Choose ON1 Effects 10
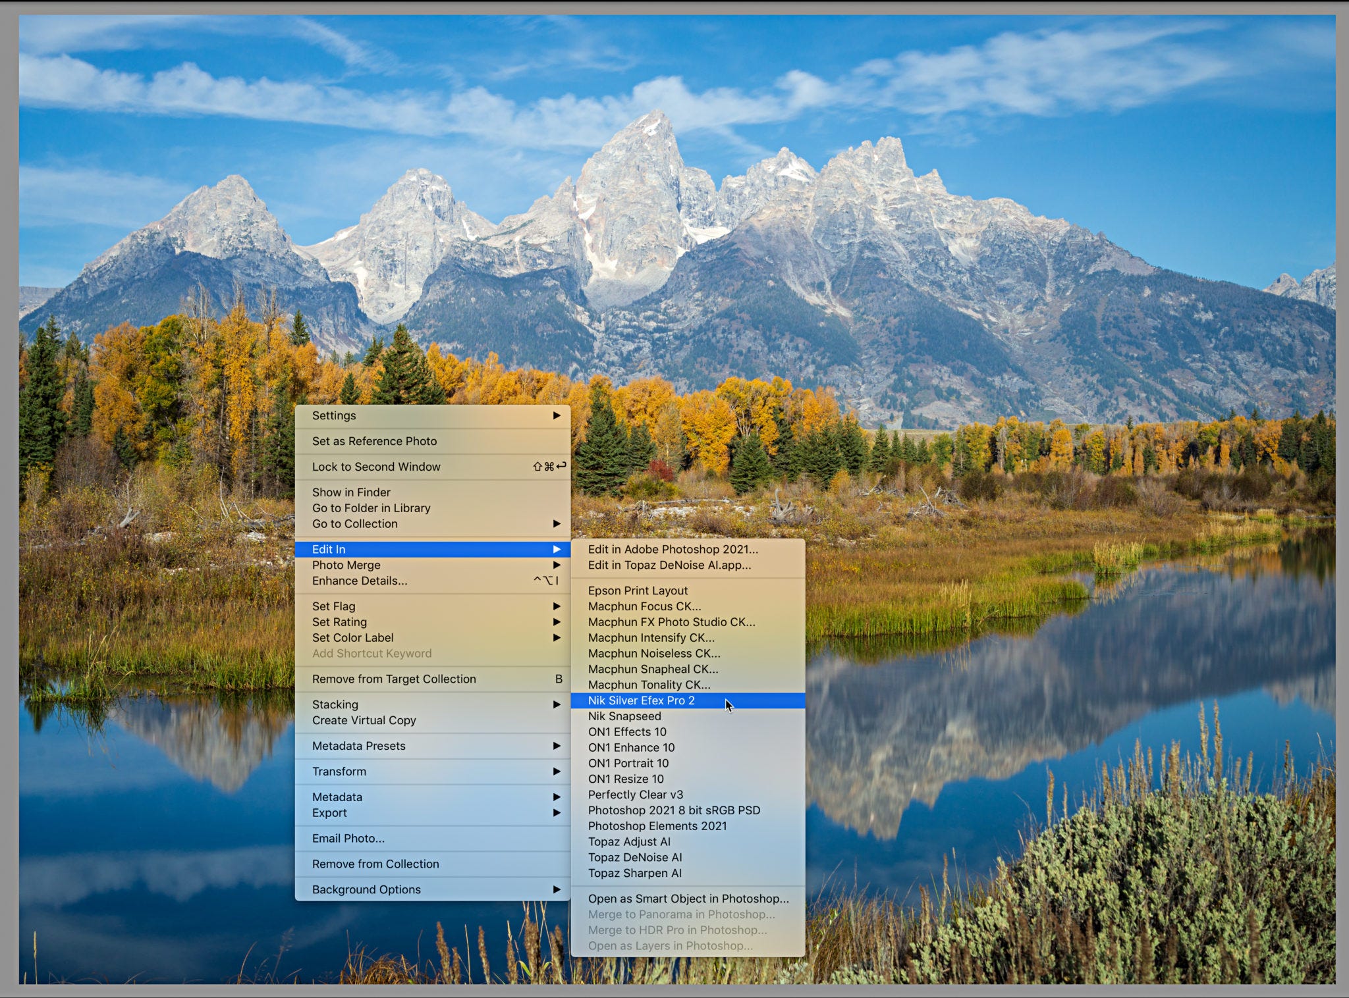The width and height of the screenshot is (1349, 998). tap(688, 732)
